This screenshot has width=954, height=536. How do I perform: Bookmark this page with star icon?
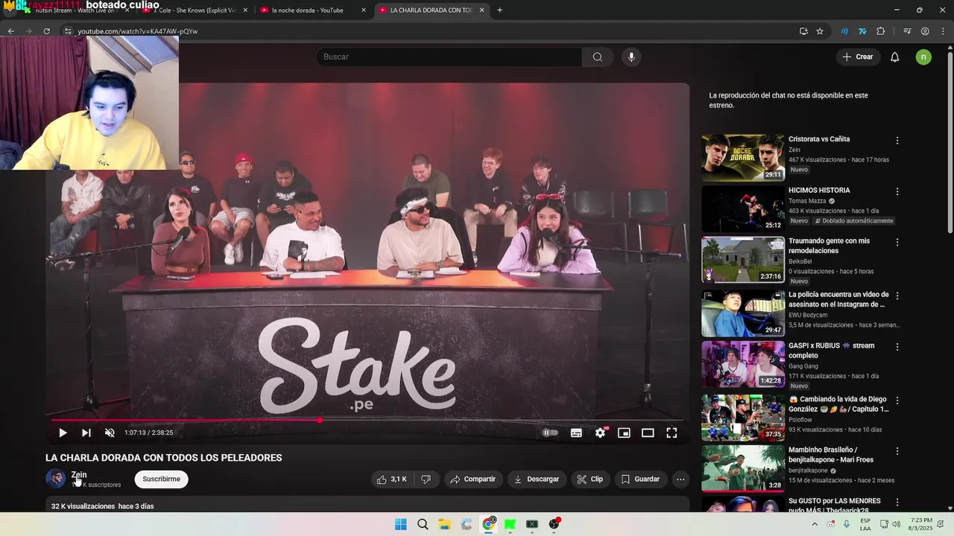(820, 31)
